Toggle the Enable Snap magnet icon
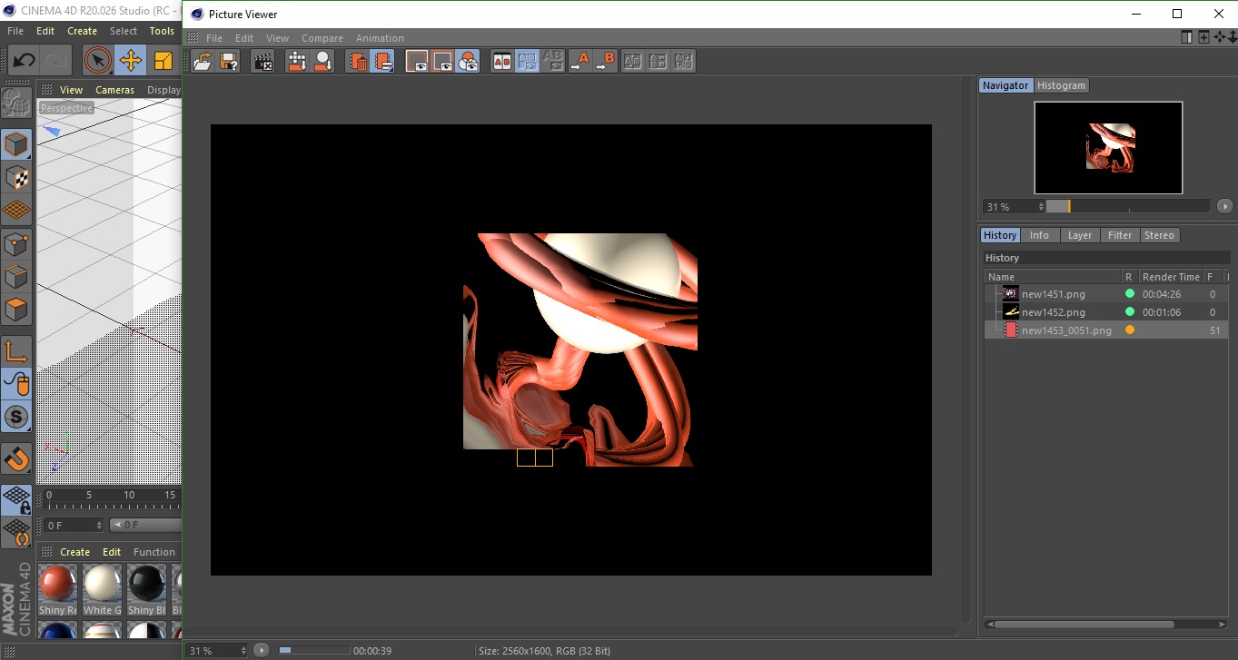 tap(16, 459)
